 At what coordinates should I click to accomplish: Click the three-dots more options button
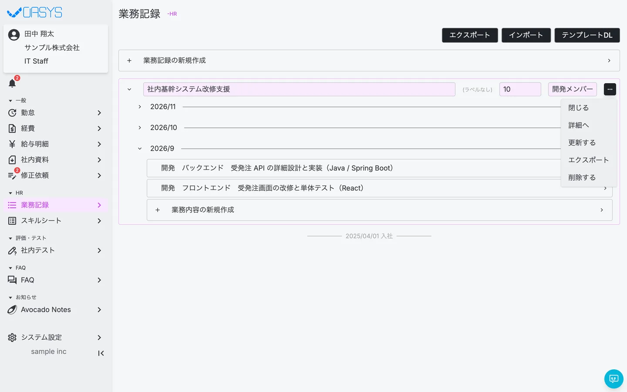(610, 89)
